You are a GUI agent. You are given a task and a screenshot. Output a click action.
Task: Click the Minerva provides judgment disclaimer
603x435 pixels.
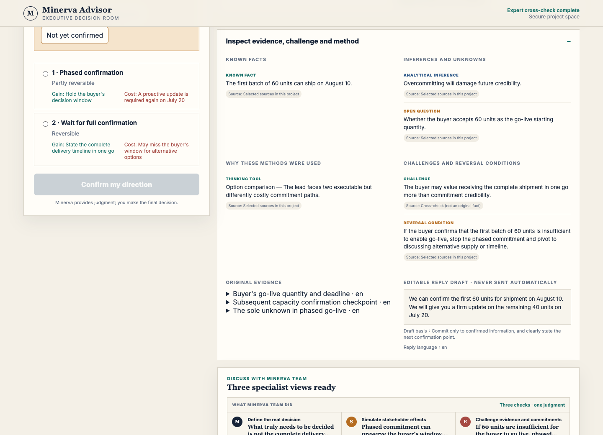coord(116,202)
